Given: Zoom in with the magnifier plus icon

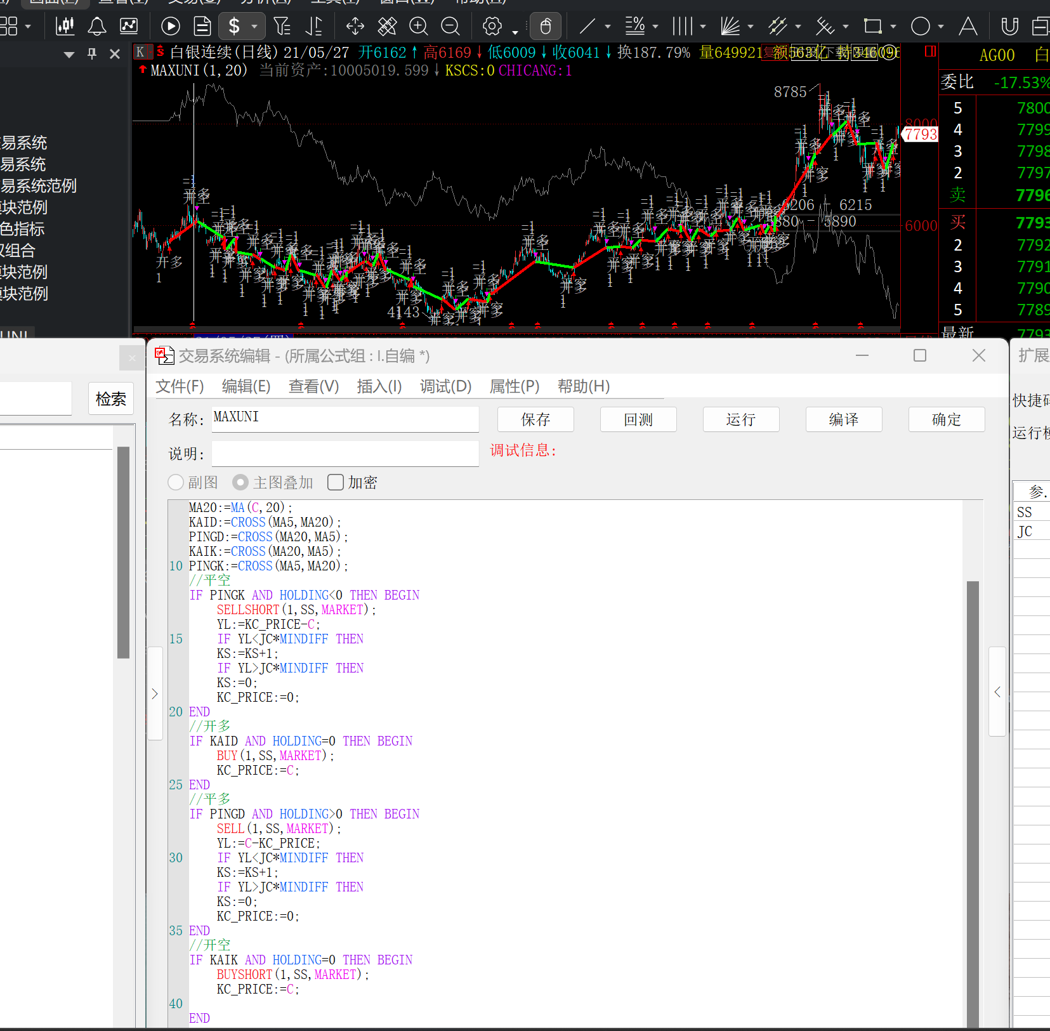Looking at the screenshot, I should [x=419, y=26].
